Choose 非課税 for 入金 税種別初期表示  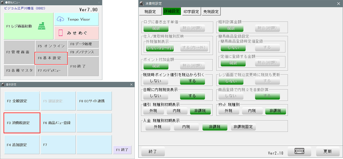click(215, 127)
